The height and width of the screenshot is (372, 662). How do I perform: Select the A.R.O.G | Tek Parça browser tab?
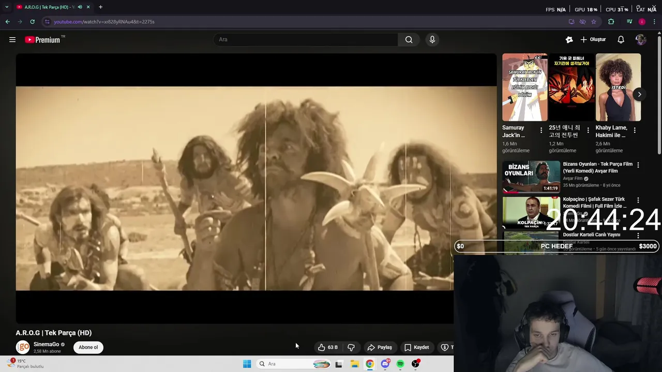tap(49, 7)
